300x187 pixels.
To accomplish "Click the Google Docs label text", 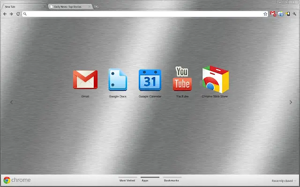I will [x=118, y=96].
